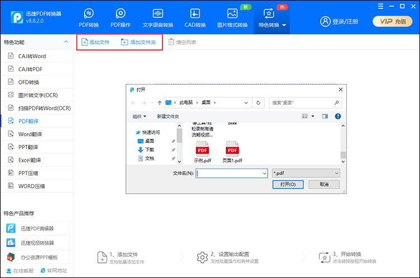Open recent locations dropdown in dialog
420x278 pixels.
(x=152, y=103)
